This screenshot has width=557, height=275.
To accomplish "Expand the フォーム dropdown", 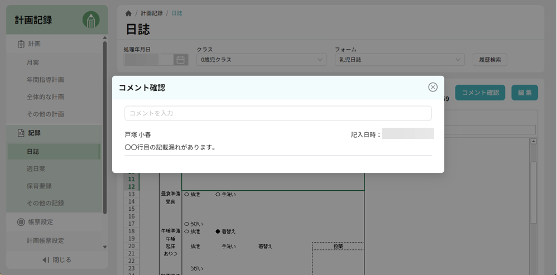I will pyautogui.click(x=400, y=60).
